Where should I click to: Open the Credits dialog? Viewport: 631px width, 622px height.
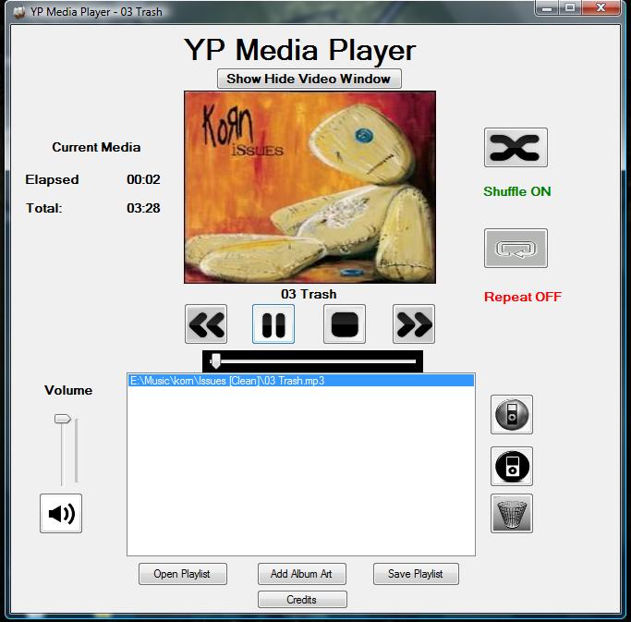pyautogui.click(x=302, y=600)
